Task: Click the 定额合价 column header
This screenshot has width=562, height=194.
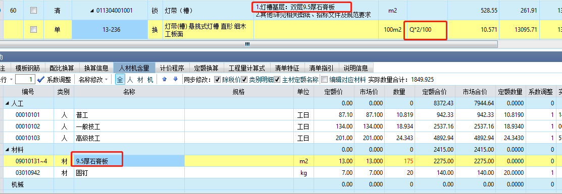Action: tap(434, 92)
